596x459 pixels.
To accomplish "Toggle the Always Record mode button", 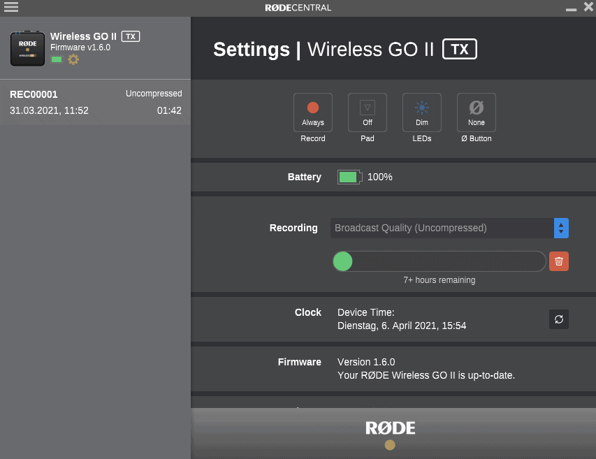I will 313,112.
